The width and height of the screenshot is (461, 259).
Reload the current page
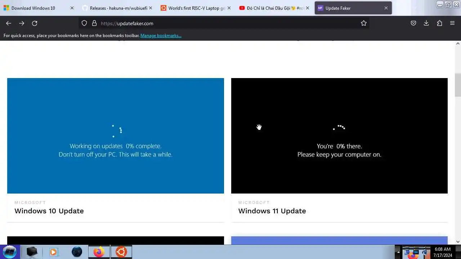pos(35,23)
